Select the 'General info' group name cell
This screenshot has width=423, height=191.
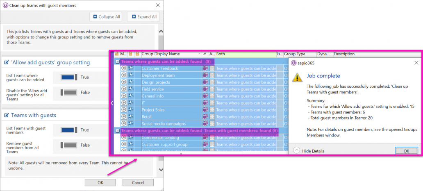click(172, 96)
